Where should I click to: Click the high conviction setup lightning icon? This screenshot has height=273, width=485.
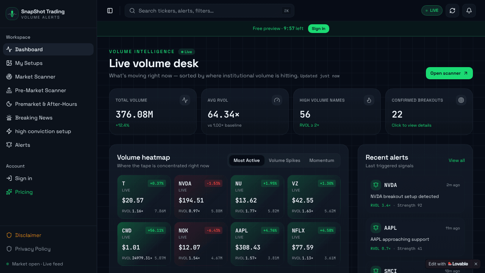tap(9, 131)
